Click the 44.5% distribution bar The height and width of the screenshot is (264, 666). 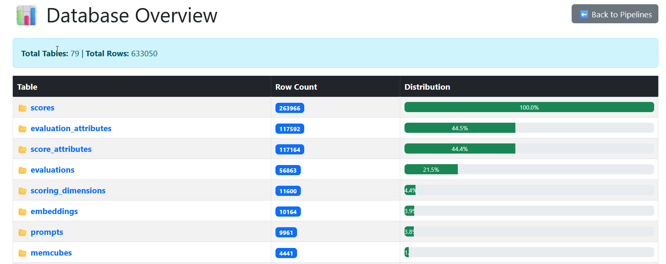[x=460, y=128]
